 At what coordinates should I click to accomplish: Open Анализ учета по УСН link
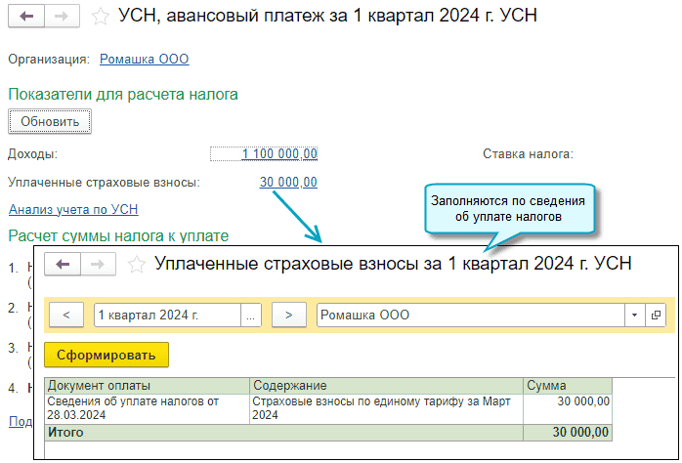(73, 209)
